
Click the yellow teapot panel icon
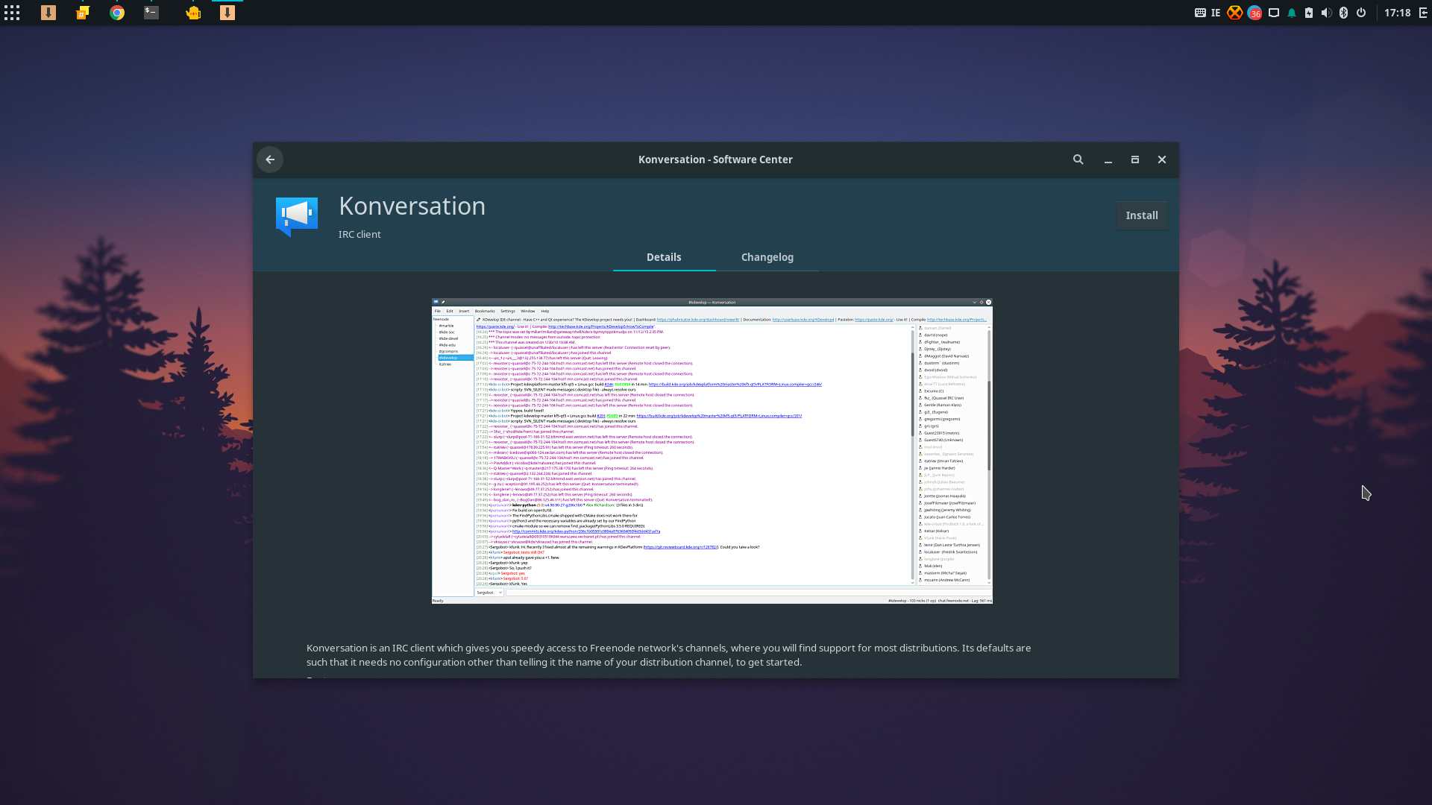(x=193, y=13)
